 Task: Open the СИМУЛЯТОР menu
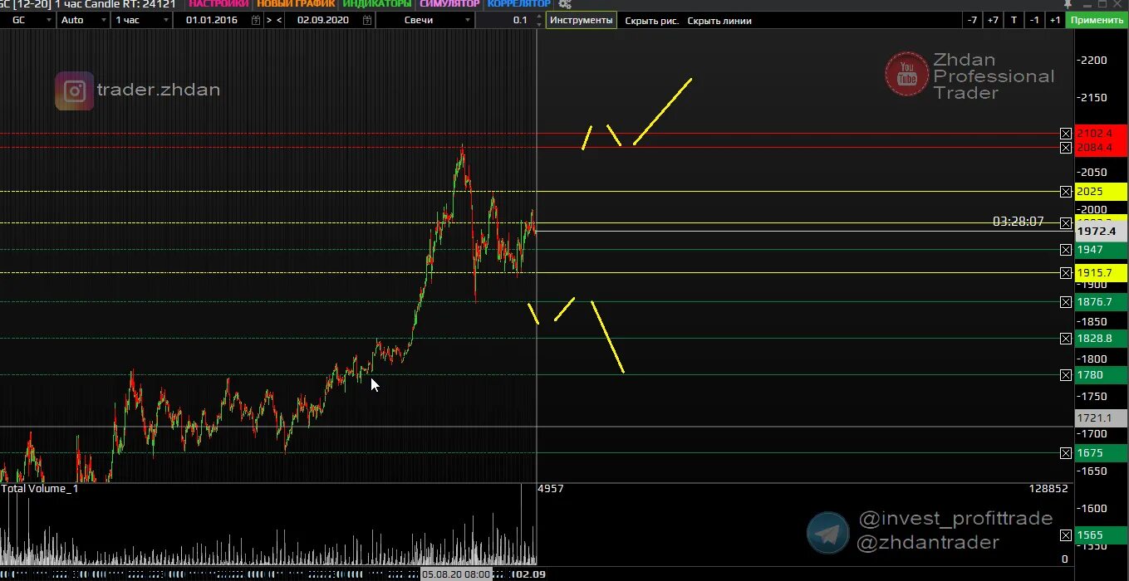pos(449,4)
